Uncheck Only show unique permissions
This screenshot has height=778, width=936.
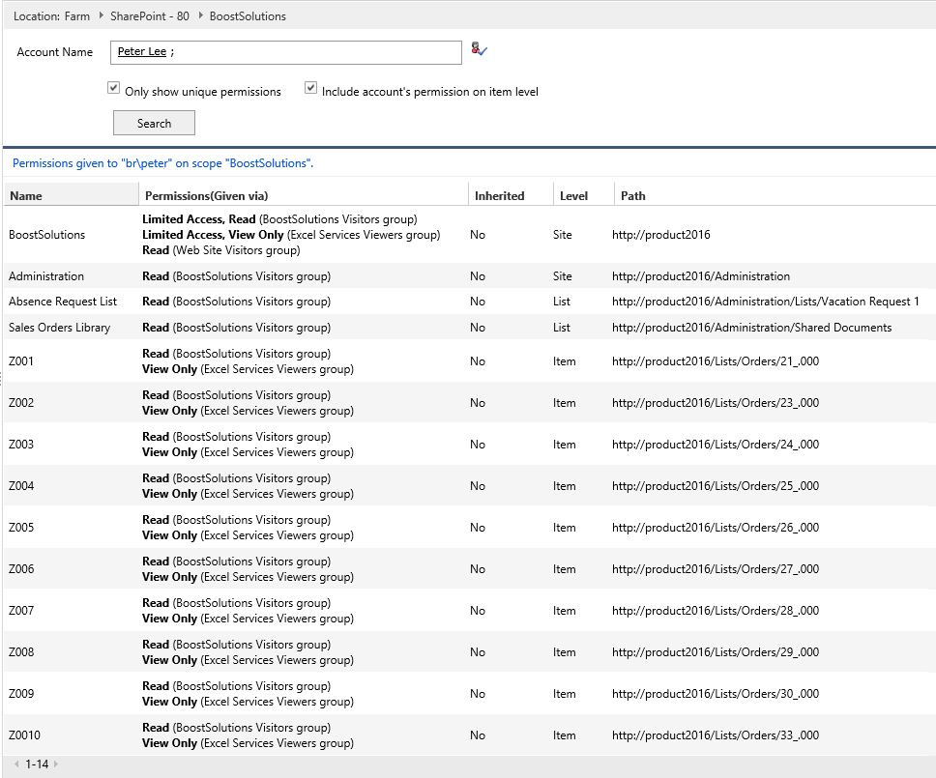click(x=113, y=89)
